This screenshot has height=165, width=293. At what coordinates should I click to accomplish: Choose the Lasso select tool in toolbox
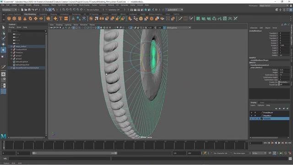(3, 33)
